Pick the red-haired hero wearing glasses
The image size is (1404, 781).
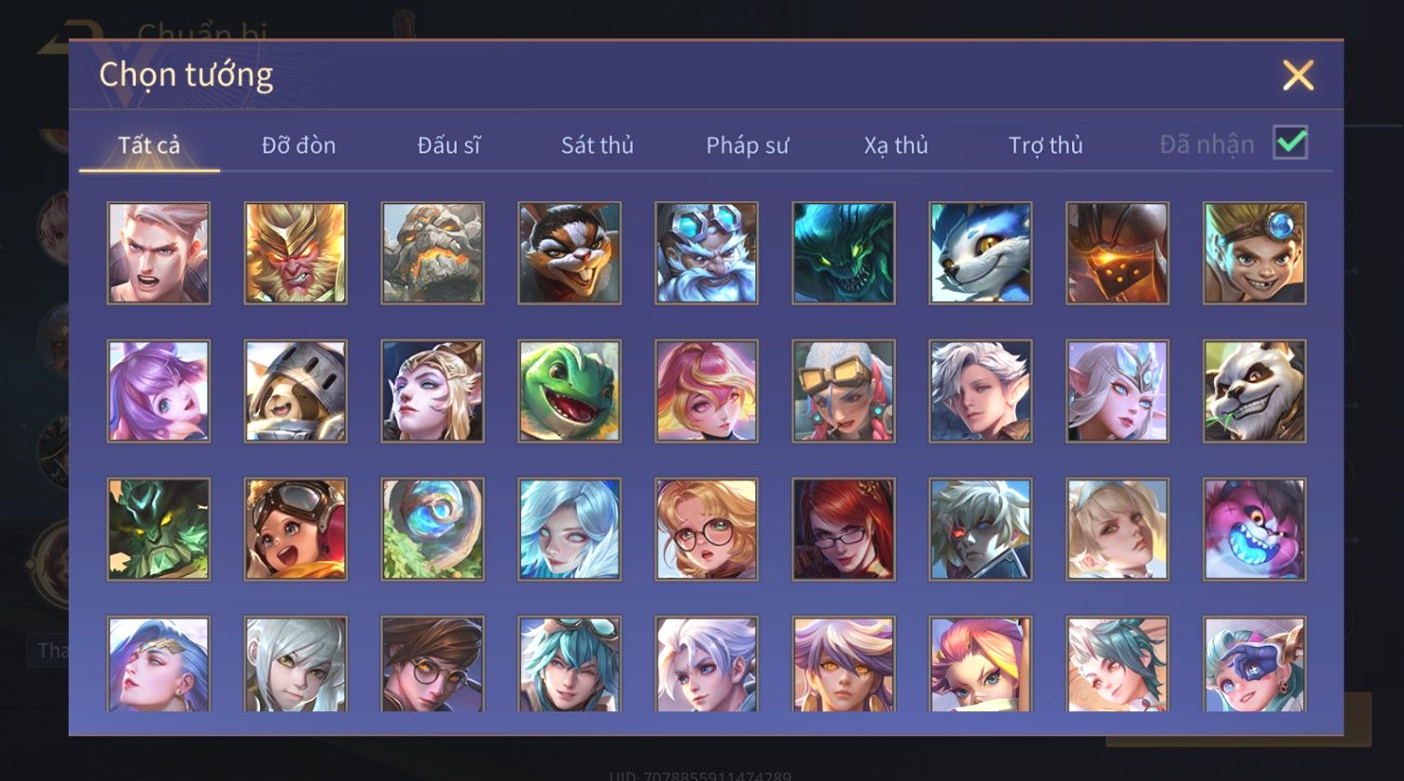point(844,529)
